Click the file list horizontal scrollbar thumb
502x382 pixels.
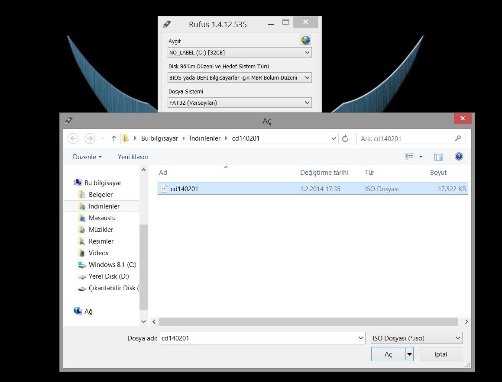tap(308, 321)
